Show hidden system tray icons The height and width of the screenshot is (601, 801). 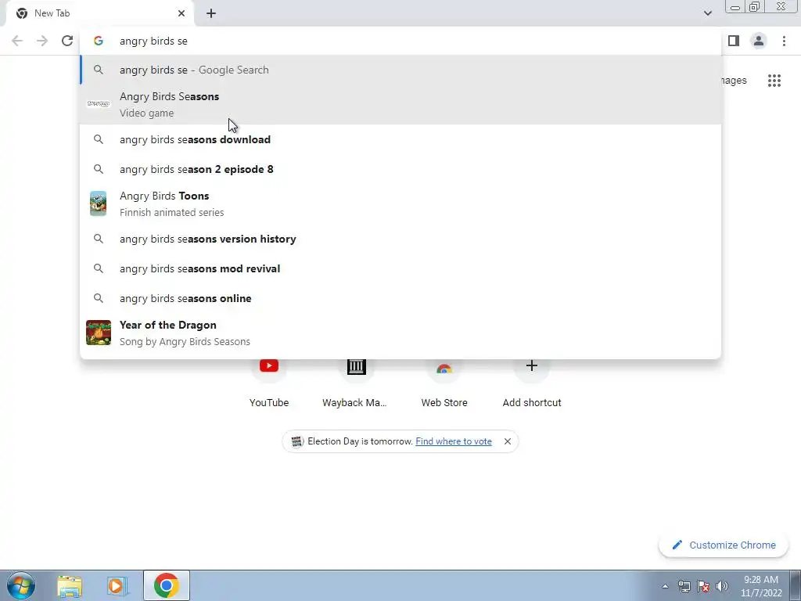pyautogui.click(x=665, y=586)
